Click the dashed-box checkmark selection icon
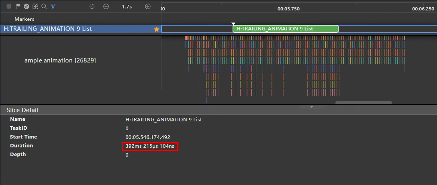This screenshot has width=437, height=185. 35,6
